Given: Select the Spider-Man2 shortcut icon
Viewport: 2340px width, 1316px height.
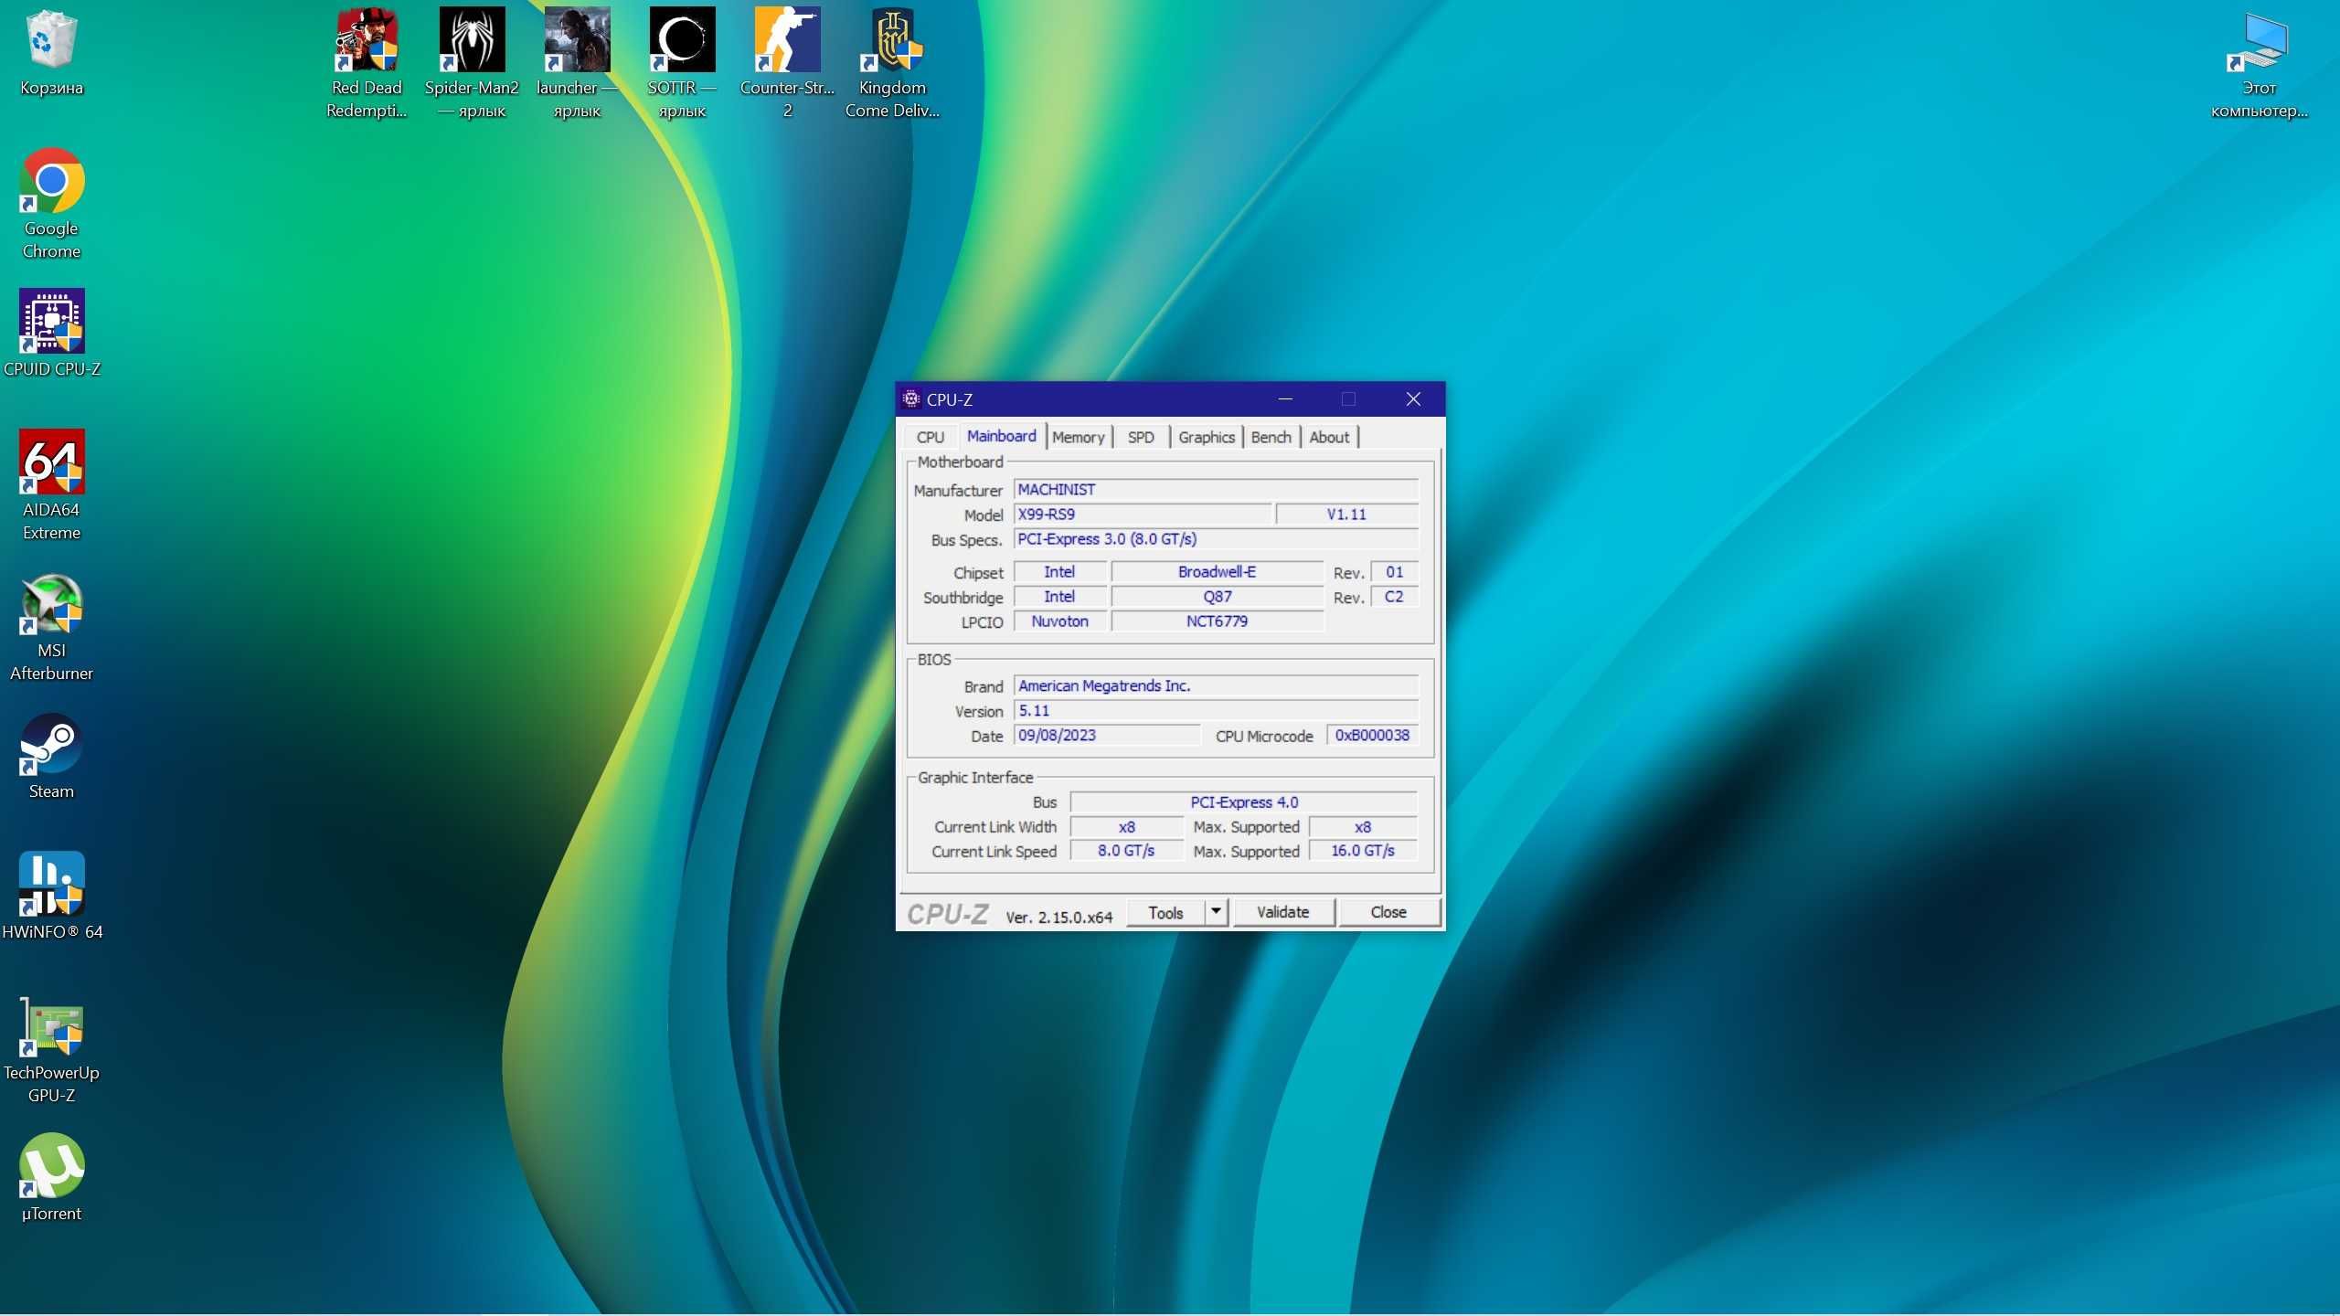Looking at the screenshot, I should (472, 40).
